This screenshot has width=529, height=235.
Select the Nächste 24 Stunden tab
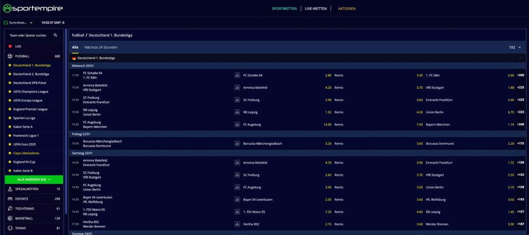(101, 47)
